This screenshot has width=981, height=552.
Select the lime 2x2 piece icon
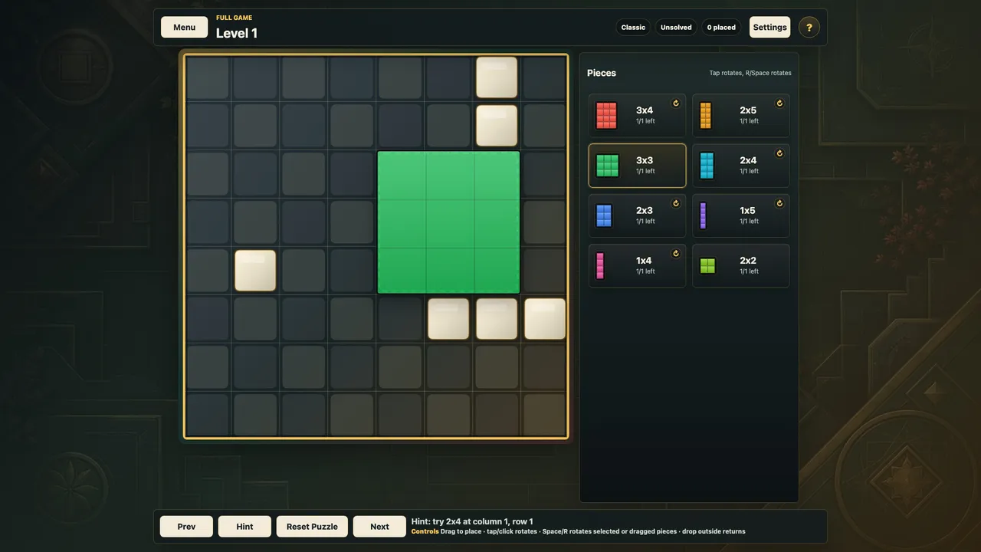click(707, 266)
